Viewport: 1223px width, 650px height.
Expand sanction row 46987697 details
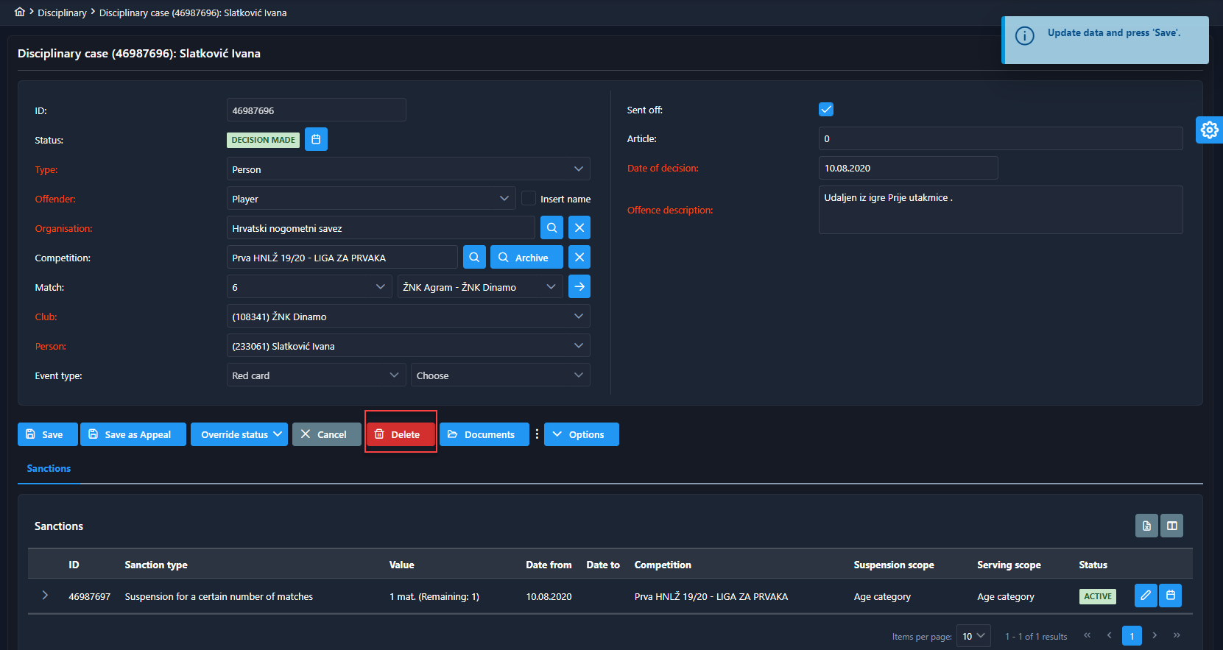point(45,596)
